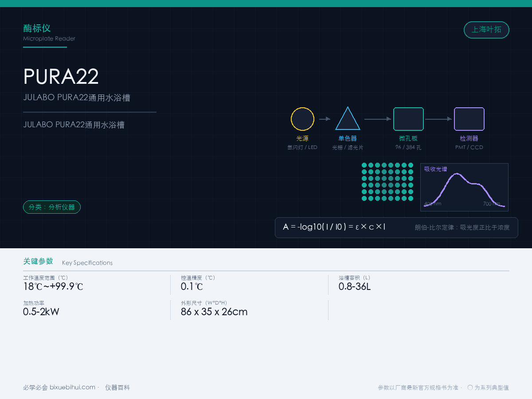Click the arrow leading to the detector
The width and height of the screenshot is (532, 399).
click(438, 119)
